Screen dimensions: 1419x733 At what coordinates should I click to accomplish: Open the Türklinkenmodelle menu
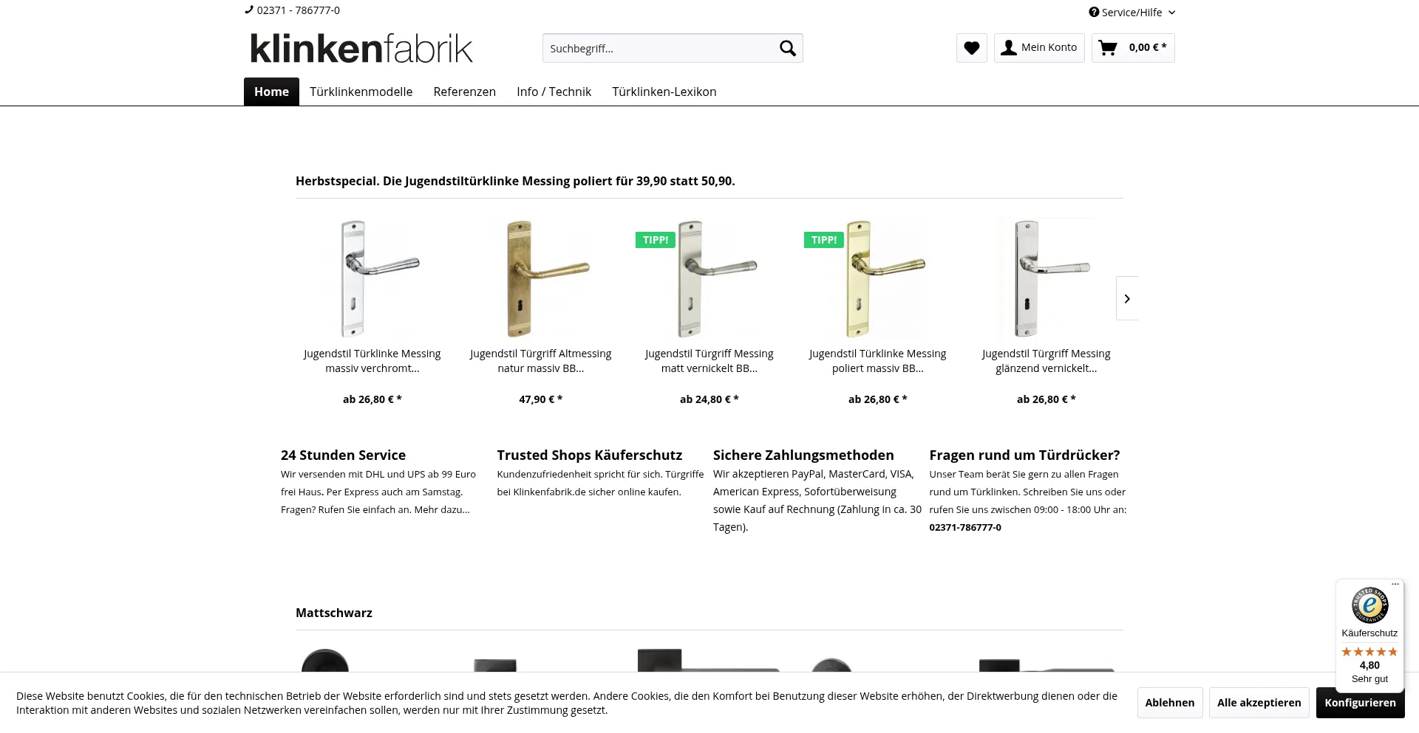click(361, 92)
